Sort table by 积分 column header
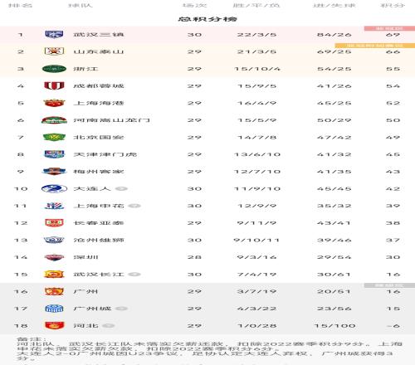This screenshot has height=365, width=415. (393, 5)
